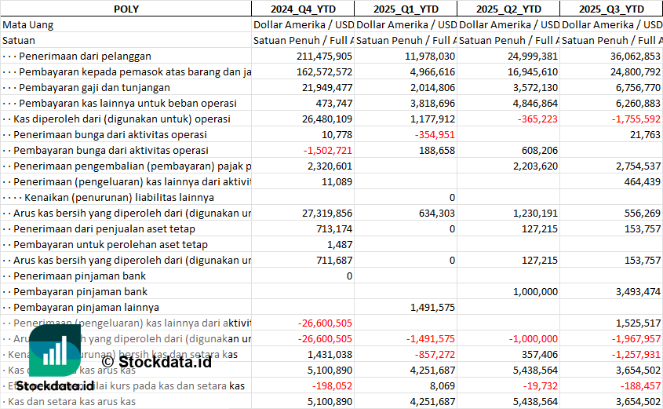Select cell with value 464,439
This screenshot has width=663, height=409.
pos(611,181)
